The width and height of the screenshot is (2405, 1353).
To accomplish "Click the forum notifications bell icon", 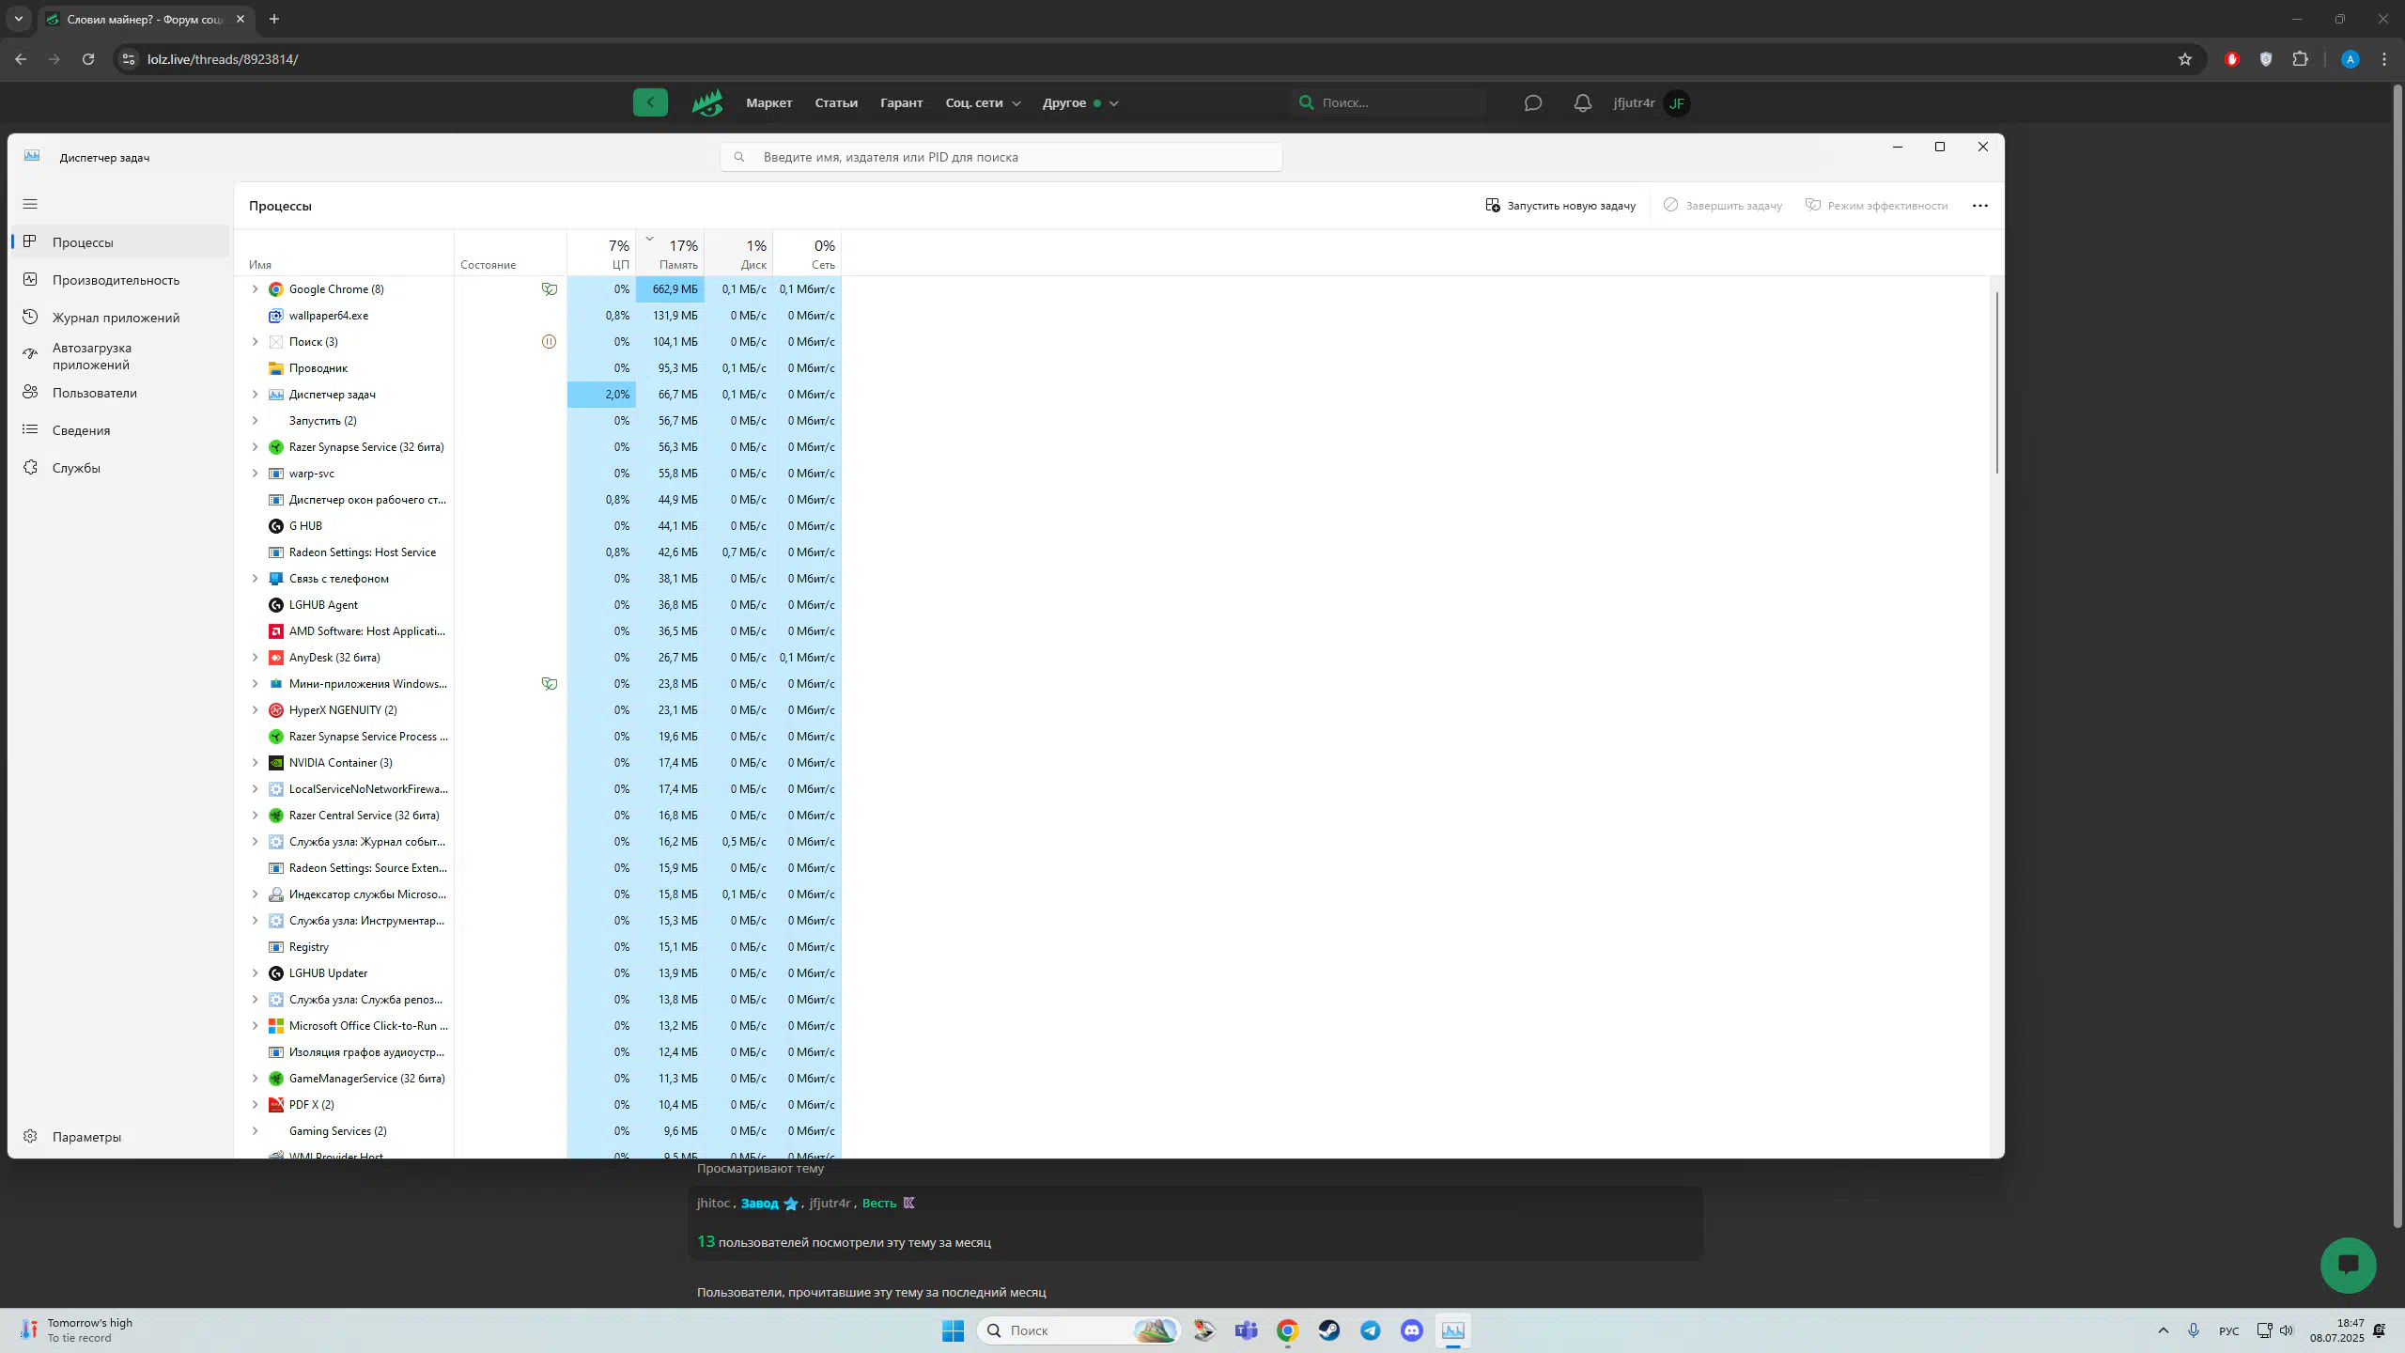I will (1583, 103).
